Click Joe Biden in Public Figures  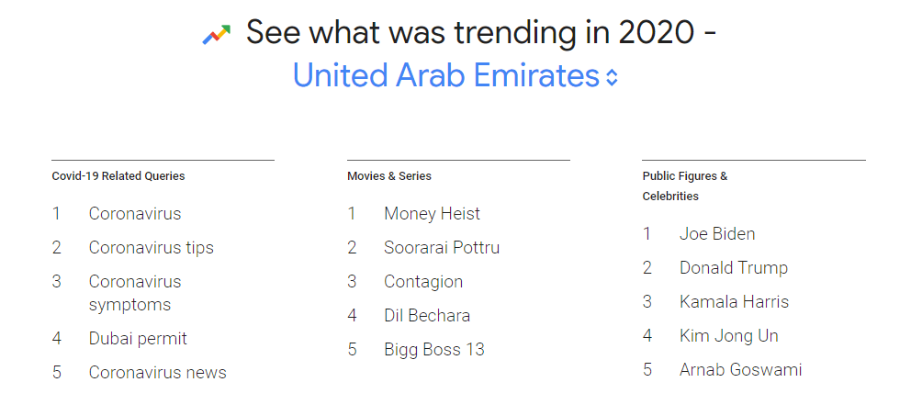[x=717, y=234]
